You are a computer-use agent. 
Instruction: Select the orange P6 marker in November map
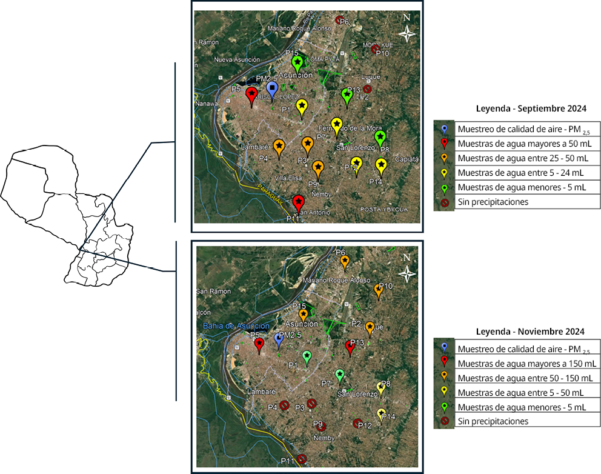(345, 261)
